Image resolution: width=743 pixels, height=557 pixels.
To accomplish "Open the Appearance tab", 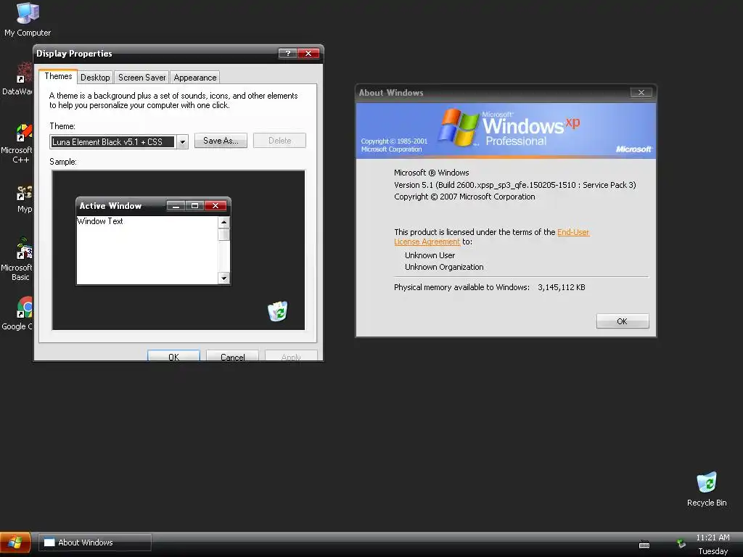I will pyautogui.click(x=194, y=78).
